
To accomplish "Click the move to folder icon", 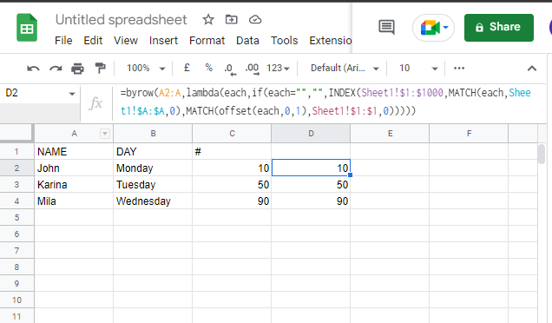I will click(x=231, y=19).
